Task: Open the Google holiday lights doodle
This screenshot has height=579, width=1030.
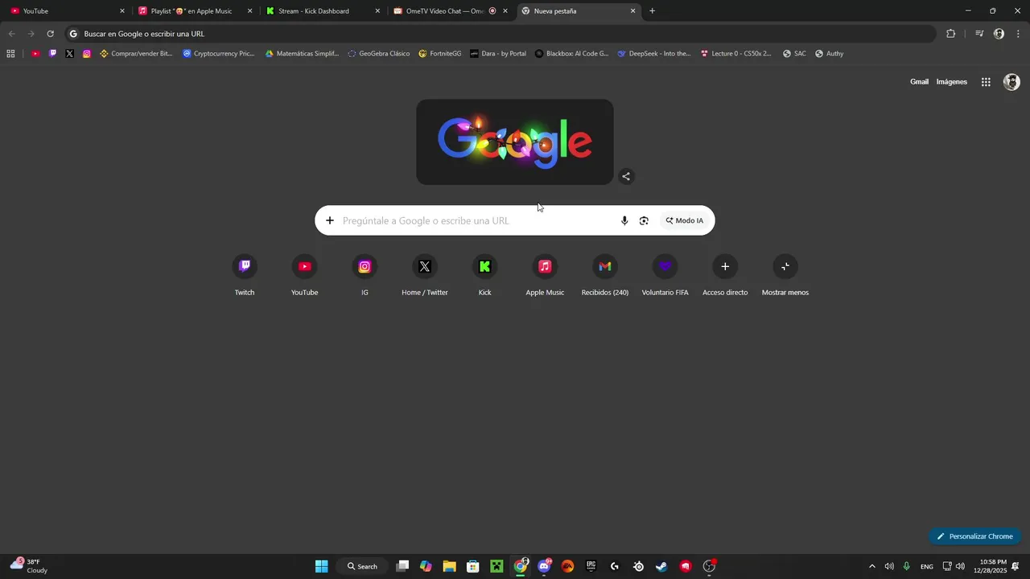Action: (515, 142)
